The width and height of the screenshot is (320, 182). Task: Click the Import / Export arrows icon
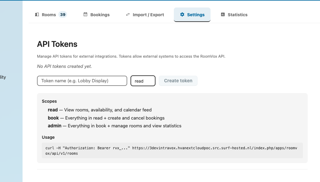(x=128, y=14)
